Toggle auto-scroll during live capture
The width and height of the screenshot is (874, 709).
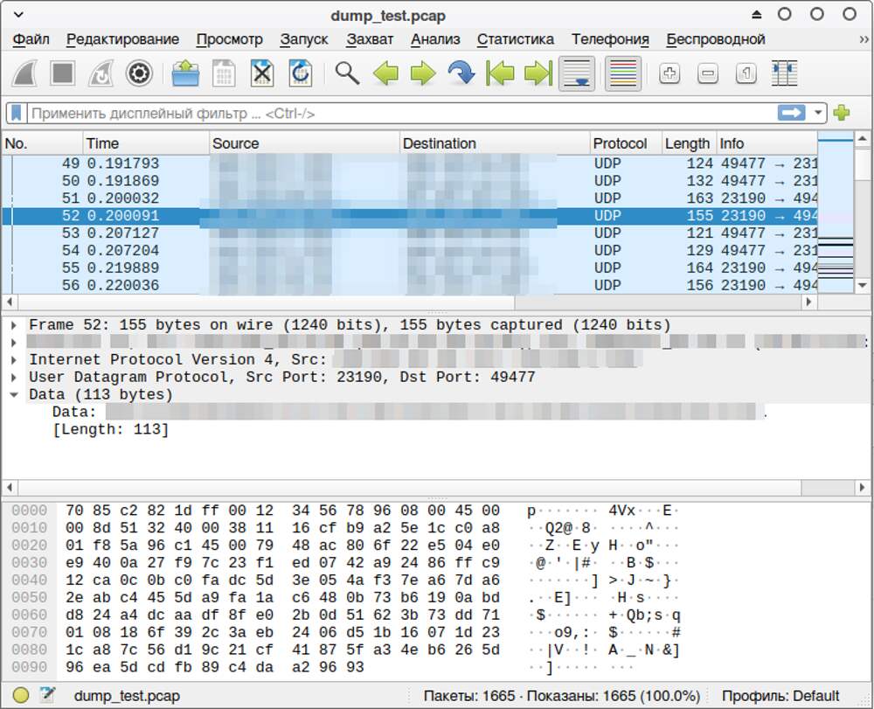point(577,73)
